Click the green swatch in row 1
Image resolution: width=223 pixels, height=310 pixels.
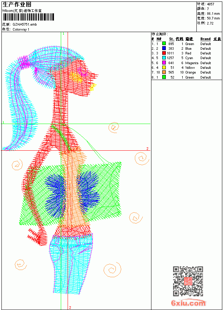[164, 44]
